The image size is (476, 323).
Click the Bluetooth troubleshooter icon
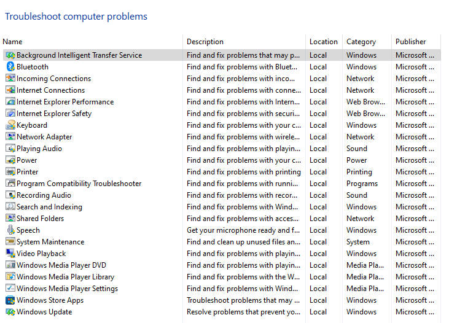click(10, 67)
